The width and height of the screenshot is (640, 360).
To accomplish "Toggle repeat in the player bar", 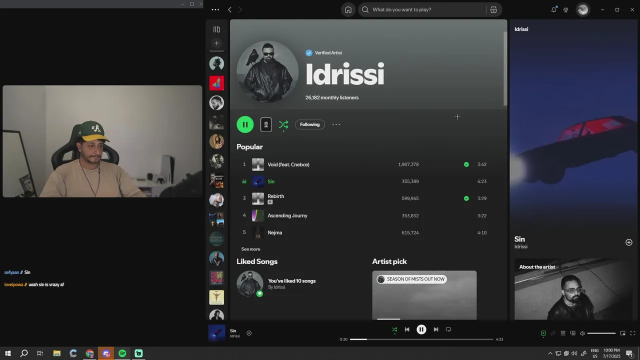I will click(x=448, y=329).
